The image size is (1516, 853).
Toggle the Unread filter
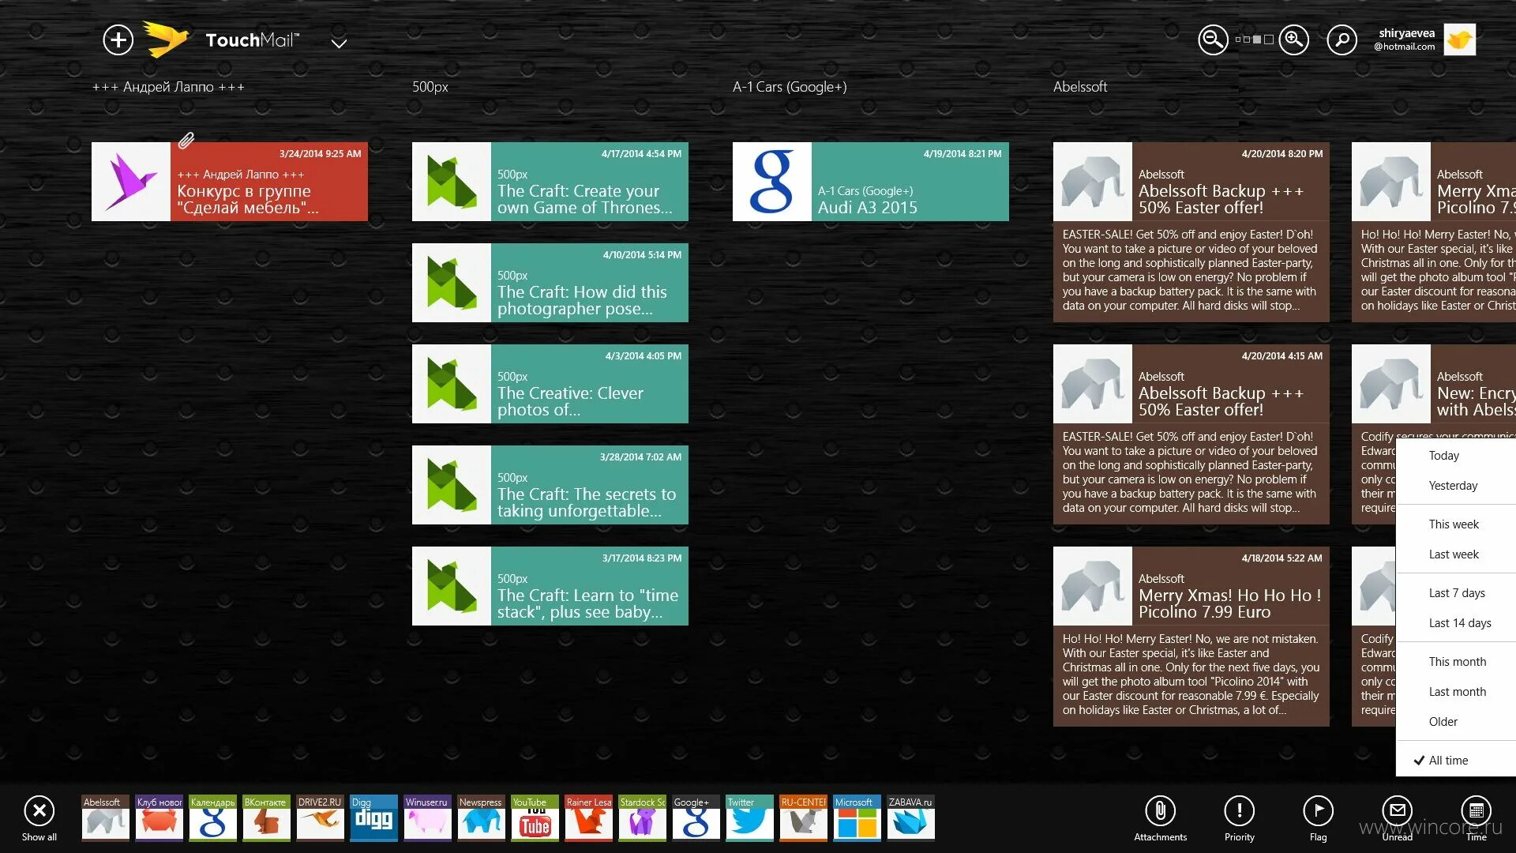(1397, 811)
